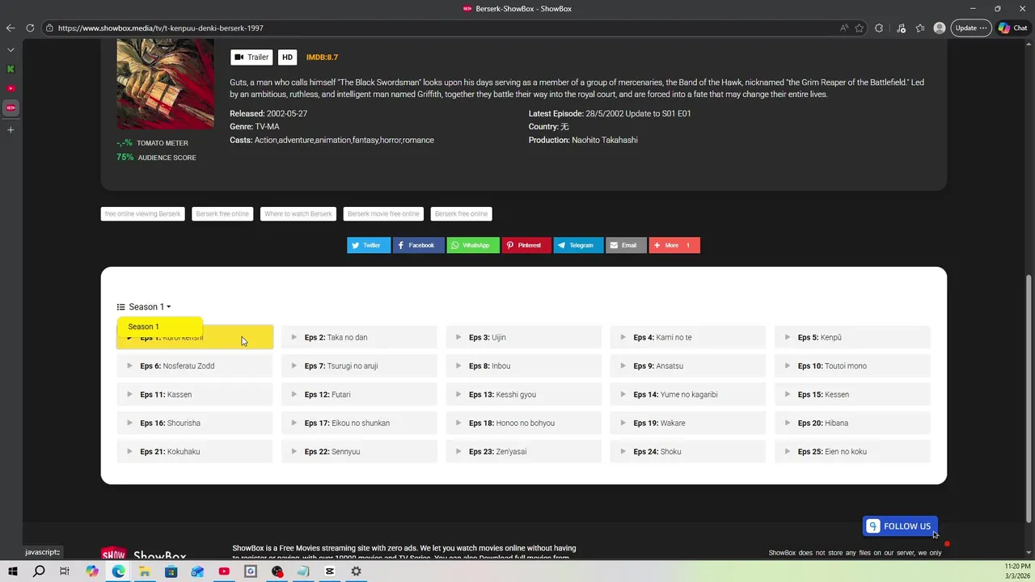
Task: Play Eps 6: Nosferatu Zodd
Action: point(195,366)
